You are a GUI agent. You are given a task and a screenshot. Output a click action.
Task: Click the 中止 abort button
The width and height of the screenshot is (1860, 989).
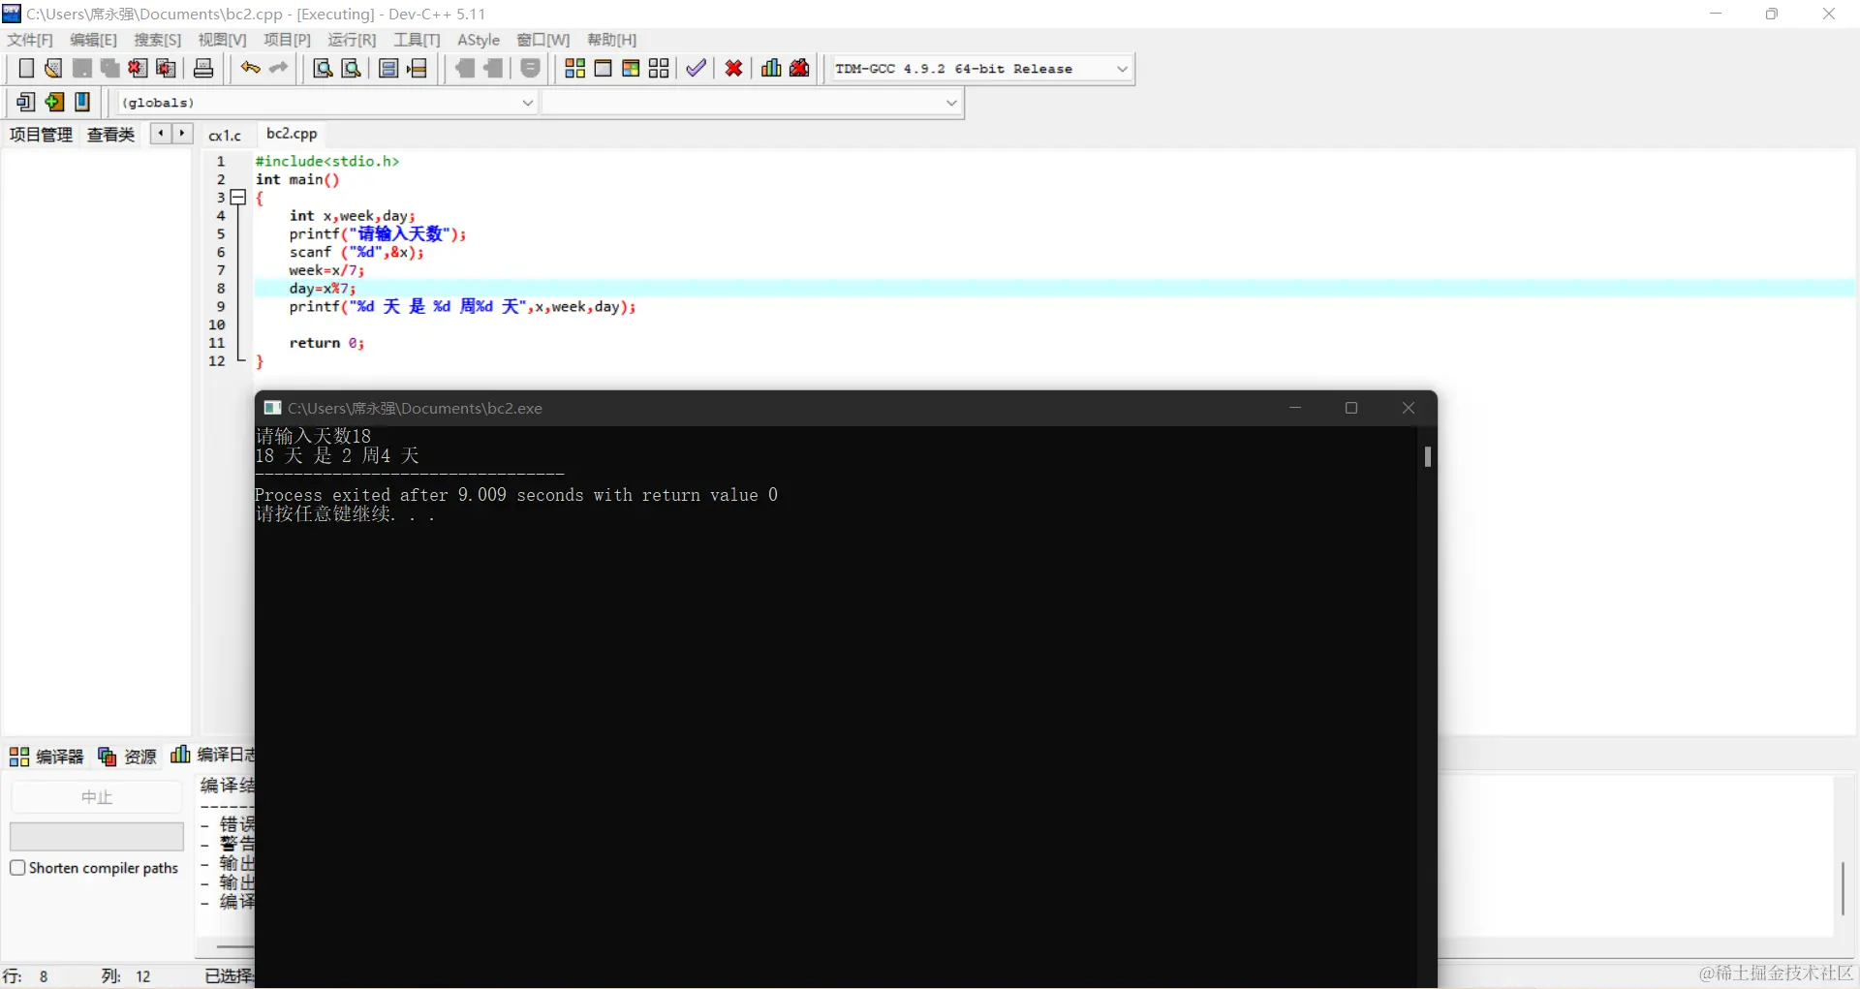97,797
